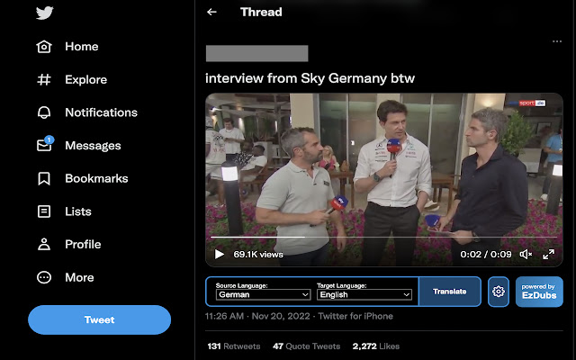
Task: Select Messages menu label
Action: click(93, 146)
